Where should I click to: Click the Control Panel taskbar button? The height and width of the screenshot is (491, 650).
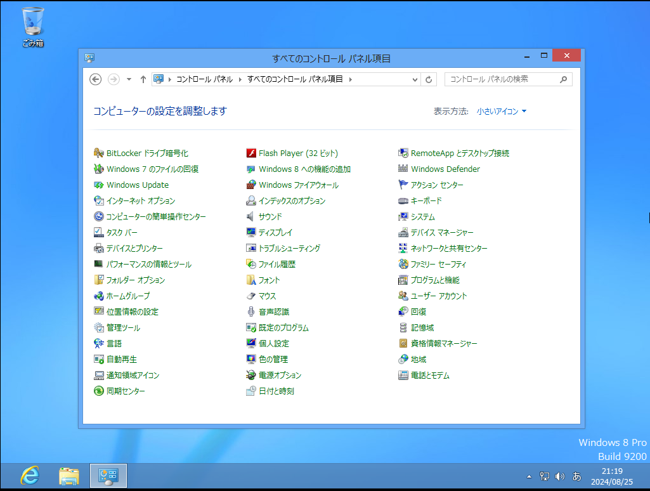pos(108,476)
